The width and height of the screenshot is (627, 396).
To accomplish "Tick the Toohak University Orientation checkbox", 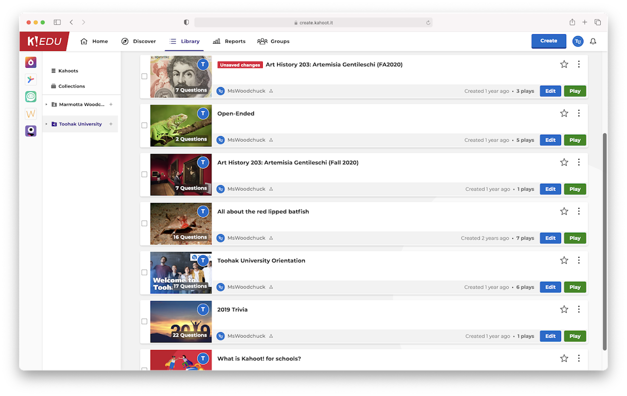I will pyautogui.click(x=145, y=272).
